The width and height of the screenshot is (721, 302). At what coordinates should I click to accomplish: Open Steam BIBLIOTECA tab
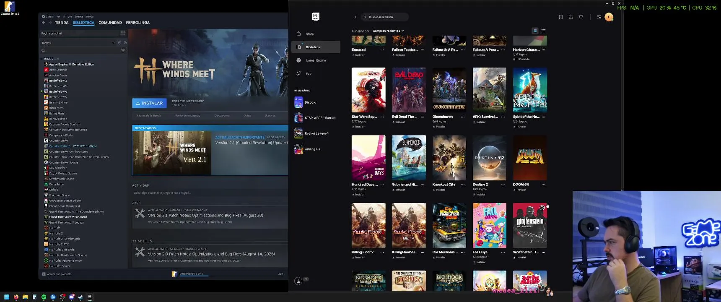[83, 23]
